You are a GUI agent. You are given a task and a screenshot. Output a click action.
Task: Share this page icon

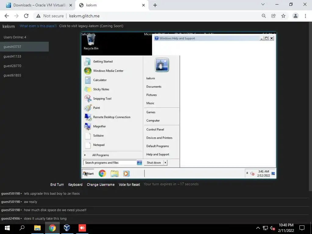pyautogui.click(x=273, y=16)
